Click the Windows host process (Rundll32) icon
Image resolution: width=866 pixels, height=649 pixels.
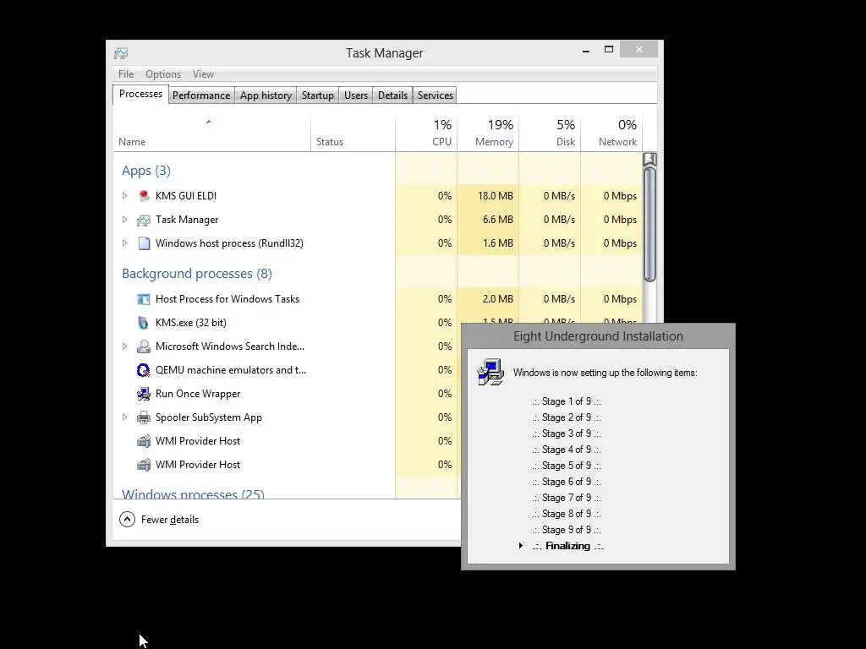(144, 243)
